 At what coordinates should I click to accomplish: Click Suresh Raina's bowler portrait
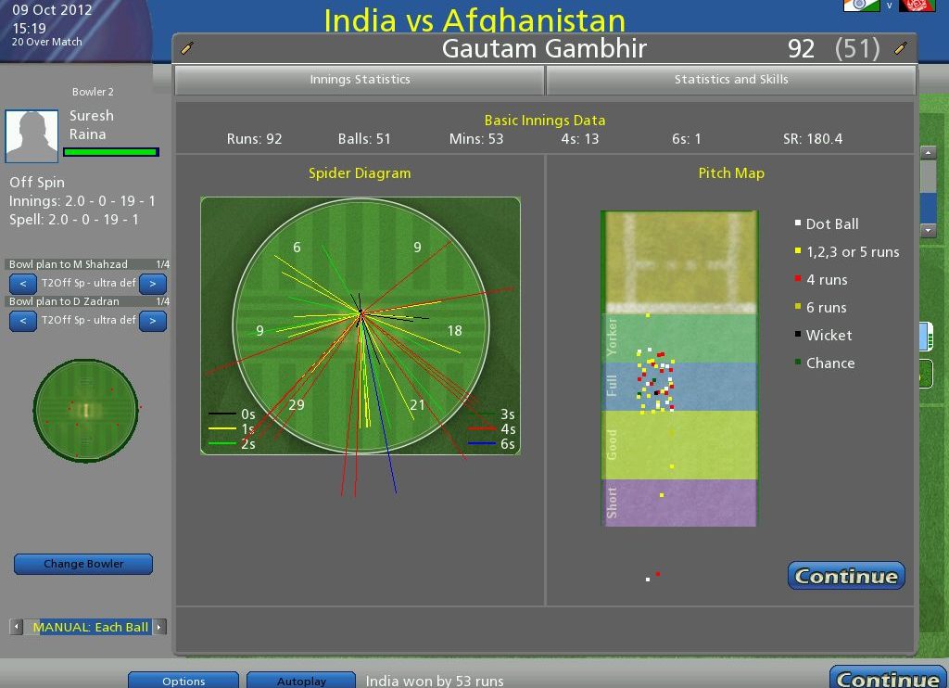tap(32, 135)
